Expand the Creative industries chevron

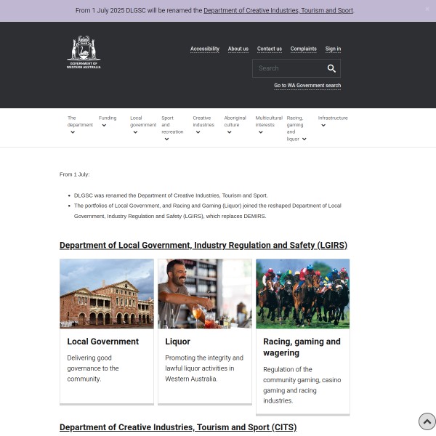[198, 132]
